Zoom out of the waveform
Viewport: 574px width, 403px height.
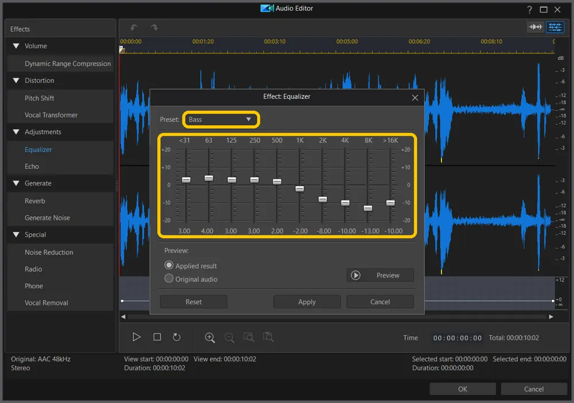(230, 338)
